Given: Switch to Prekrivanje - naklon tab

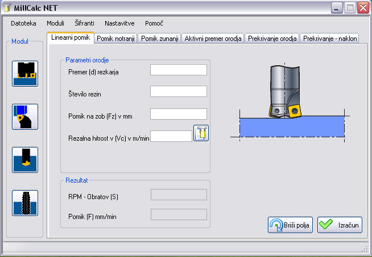Looking at the screenshot, I should [x=330, y=39].
